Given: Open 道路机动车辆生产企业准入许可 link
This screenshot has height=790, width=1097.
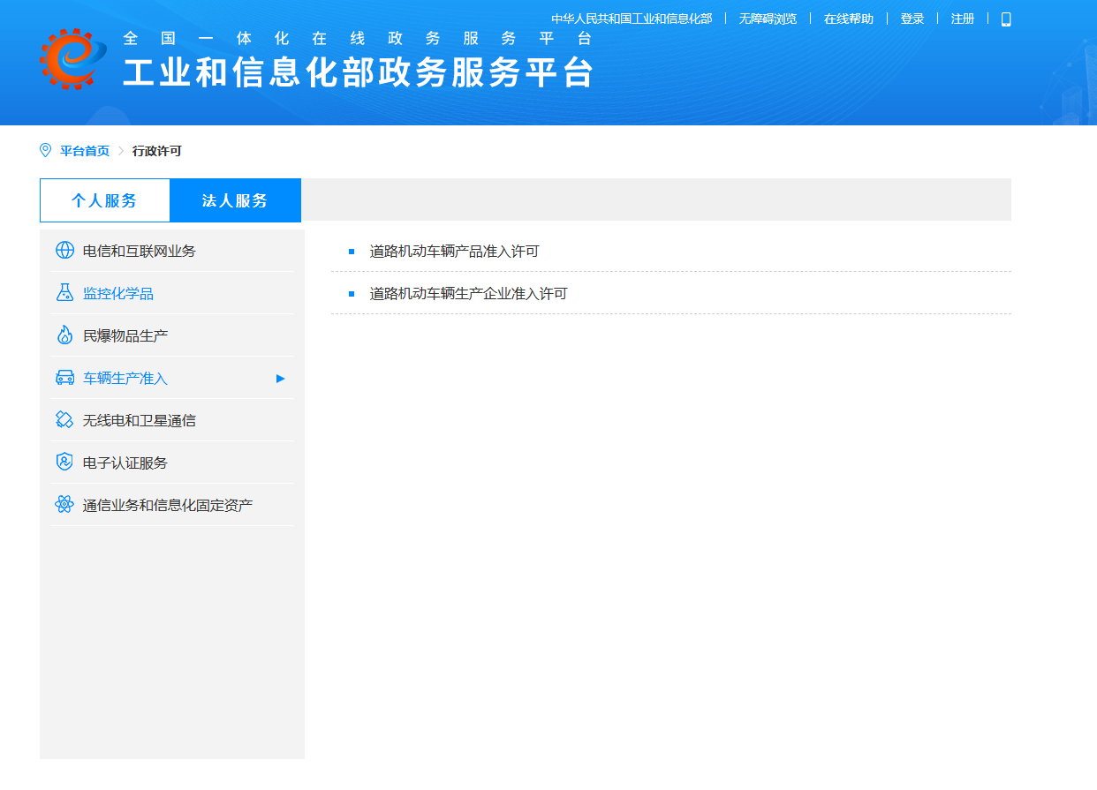Looking at the screenshot, I should pos(468,294).
